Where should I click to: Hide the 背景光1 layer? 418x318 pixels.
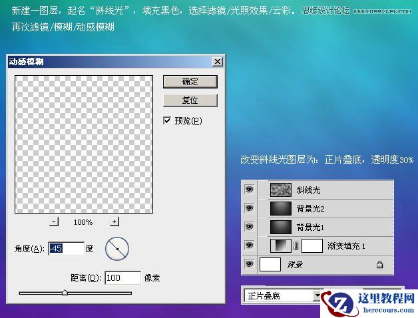point(249,227)
